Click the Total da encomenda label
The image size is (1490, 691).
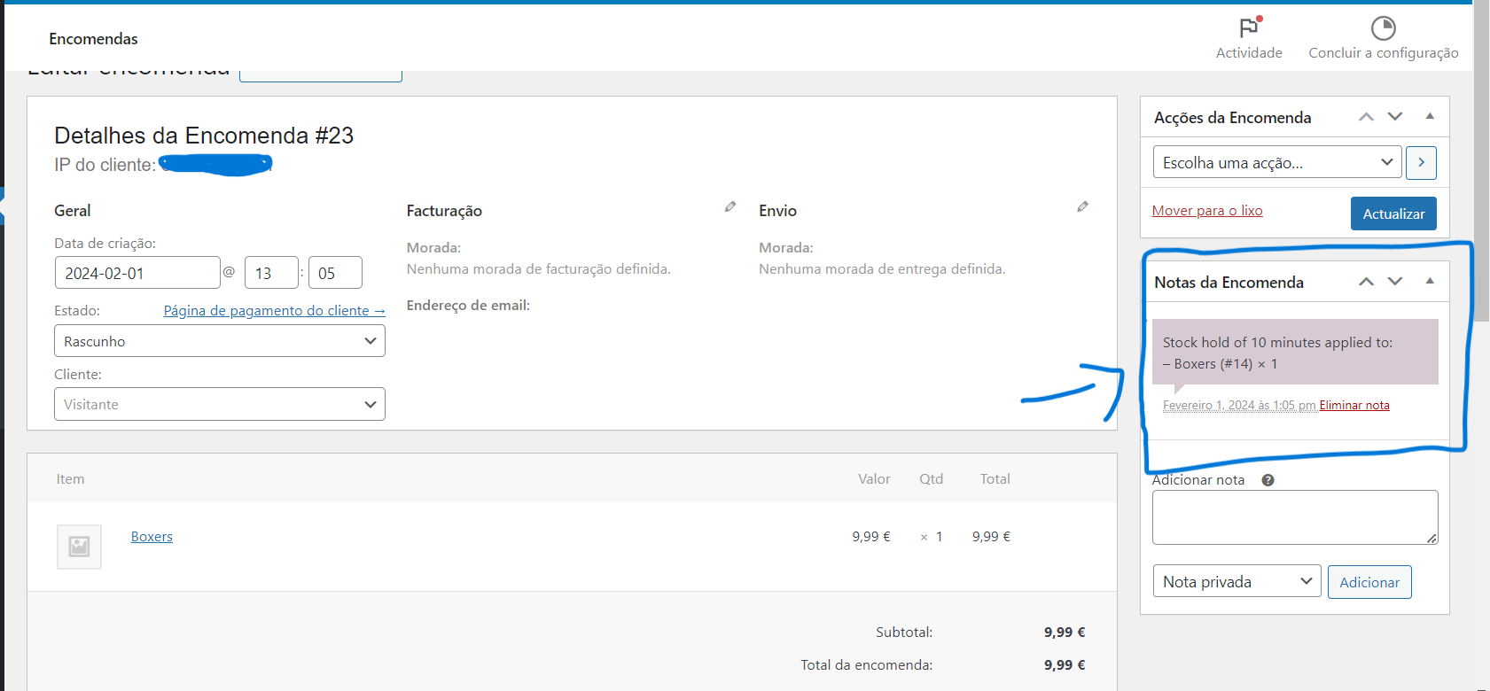click(866, 664)
